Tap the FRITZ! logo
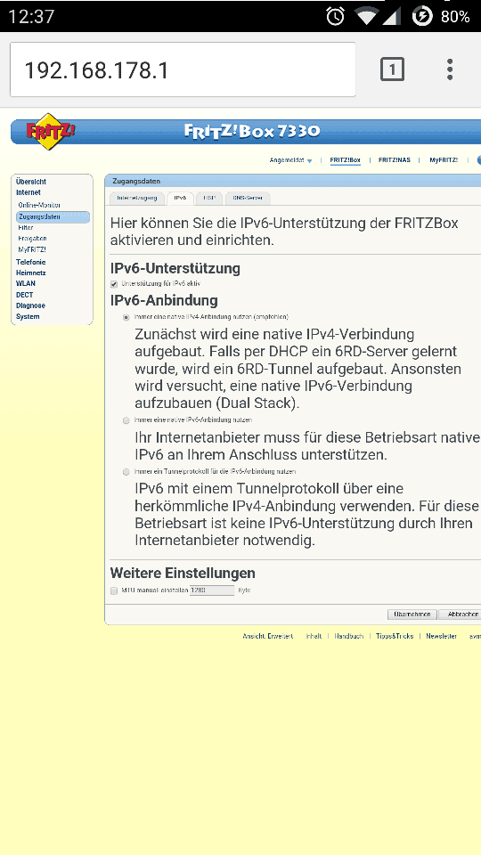This screenshot has height=855, width=481. (50, 131)
